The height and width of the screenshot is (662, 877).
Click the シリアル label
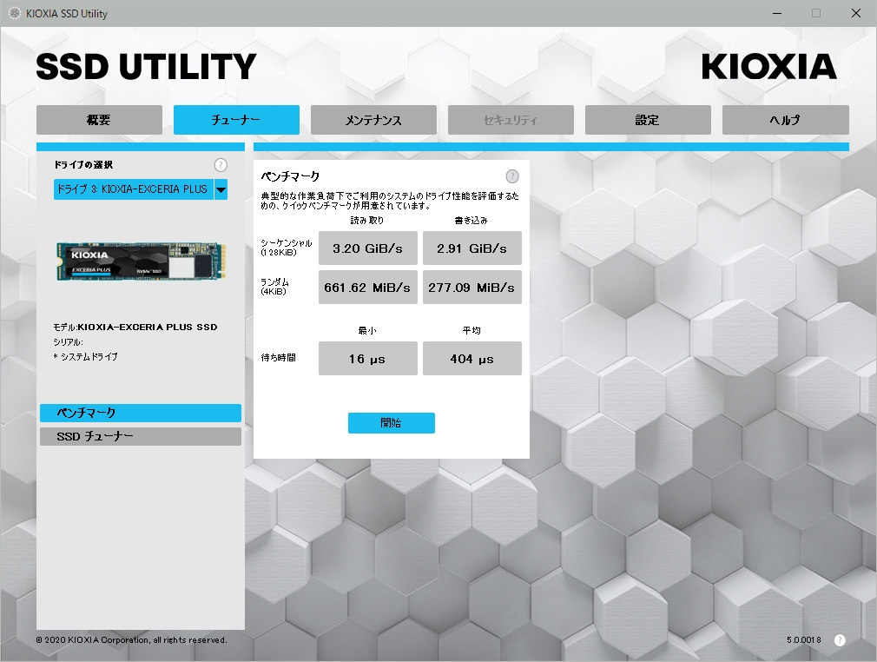(x=69, y=342)
